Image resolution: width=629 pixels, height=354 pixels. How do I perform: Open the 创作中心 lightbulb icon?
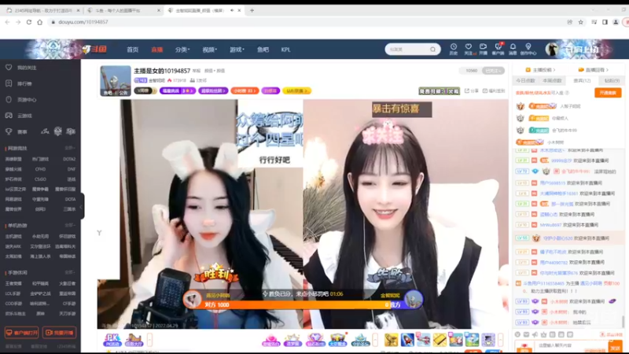click(x=528, y=49)
